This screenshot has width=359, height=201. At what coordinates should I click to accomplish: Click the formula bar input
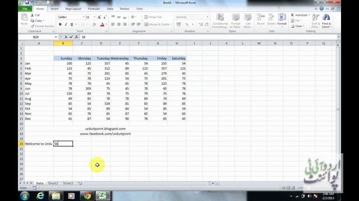[208, 37]
